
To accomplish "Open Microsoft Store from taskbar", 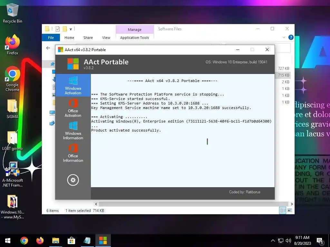I will (71, 241).
